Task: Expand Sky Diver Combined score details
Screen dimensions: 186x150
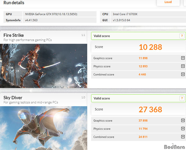Action: pyautogui.click(x=183, y=137)
